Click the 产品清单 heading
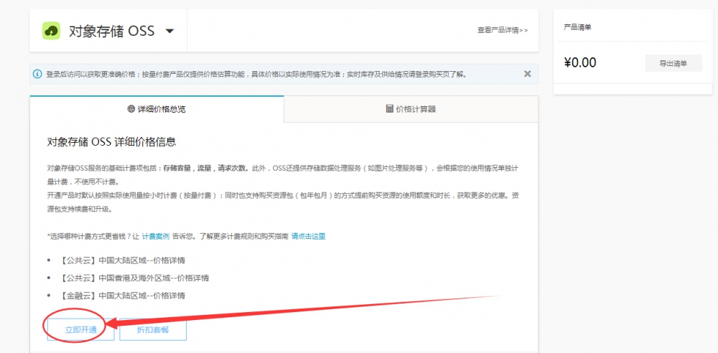 click(x=577, y=27)
